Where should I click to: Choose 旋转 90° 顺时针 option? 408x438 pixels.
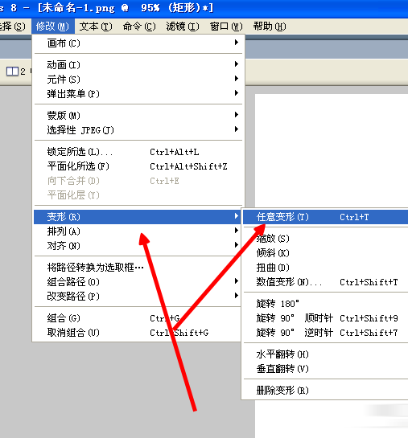[x=325, y=318]
